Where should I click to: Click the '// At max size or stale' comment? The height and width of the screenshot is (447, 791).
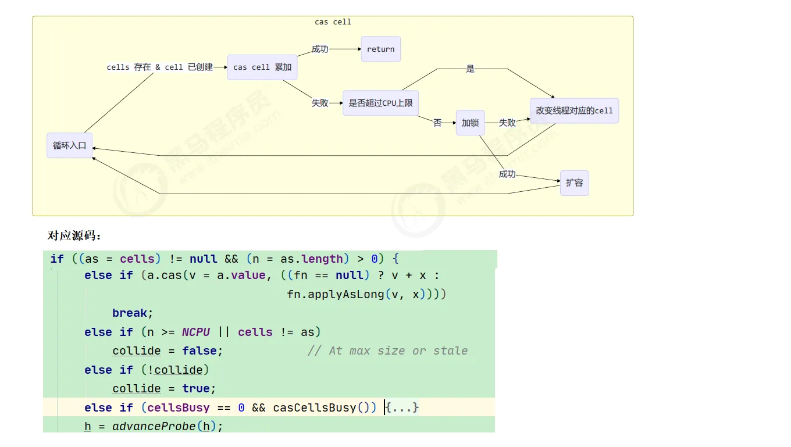[x=388, y=351]
